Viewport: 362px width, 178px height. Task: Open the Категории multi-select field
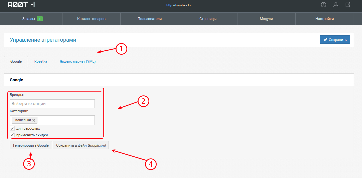pyautogui.click(x=52, y=120)
